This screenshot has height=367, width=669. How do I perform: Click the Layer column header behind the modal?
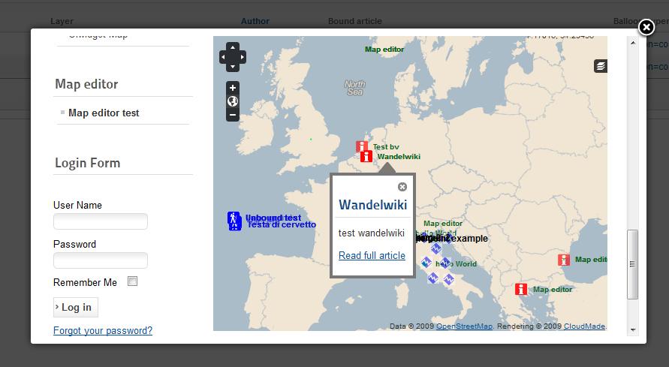point(62,21)
